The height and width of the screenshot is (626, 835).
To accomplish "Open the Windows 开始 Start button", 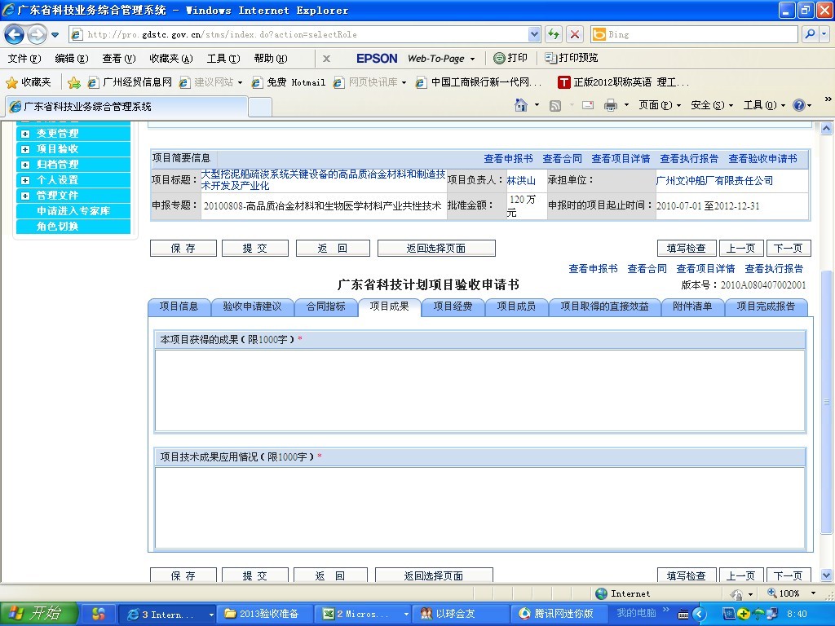I will pos(39,614).
